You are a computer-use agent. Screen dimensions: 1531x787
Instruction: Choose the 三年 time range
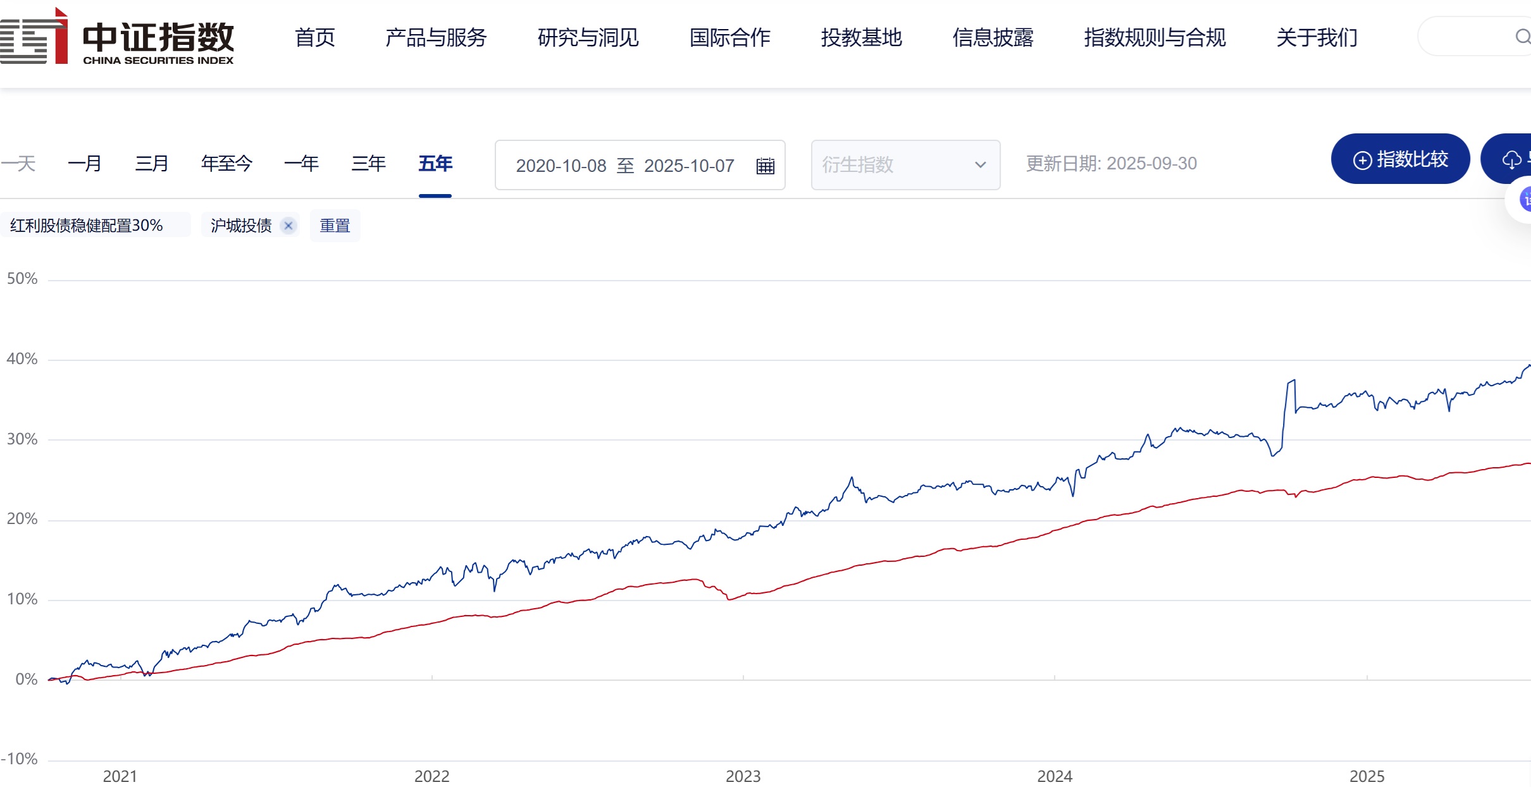[368, 164]
